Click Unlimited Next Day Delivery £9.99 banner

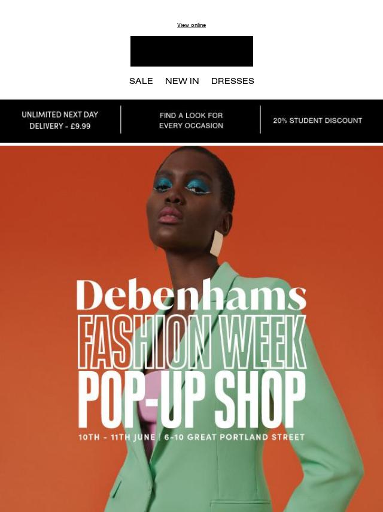[60, 120]
